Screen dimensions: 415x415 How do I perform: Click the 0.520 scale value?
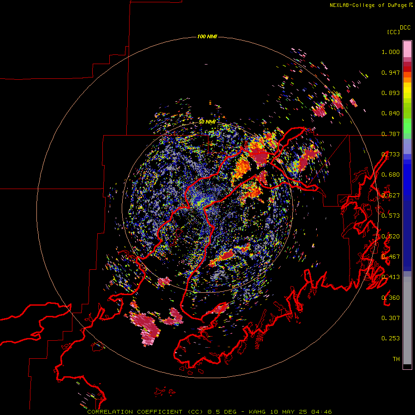click(x=391, y=236)
